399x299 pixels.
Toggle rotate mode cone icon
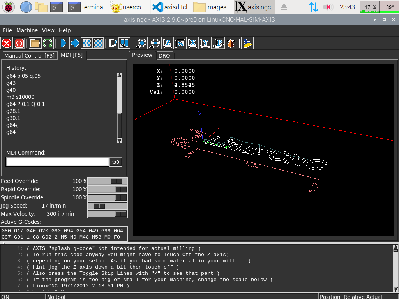(231, 43)
